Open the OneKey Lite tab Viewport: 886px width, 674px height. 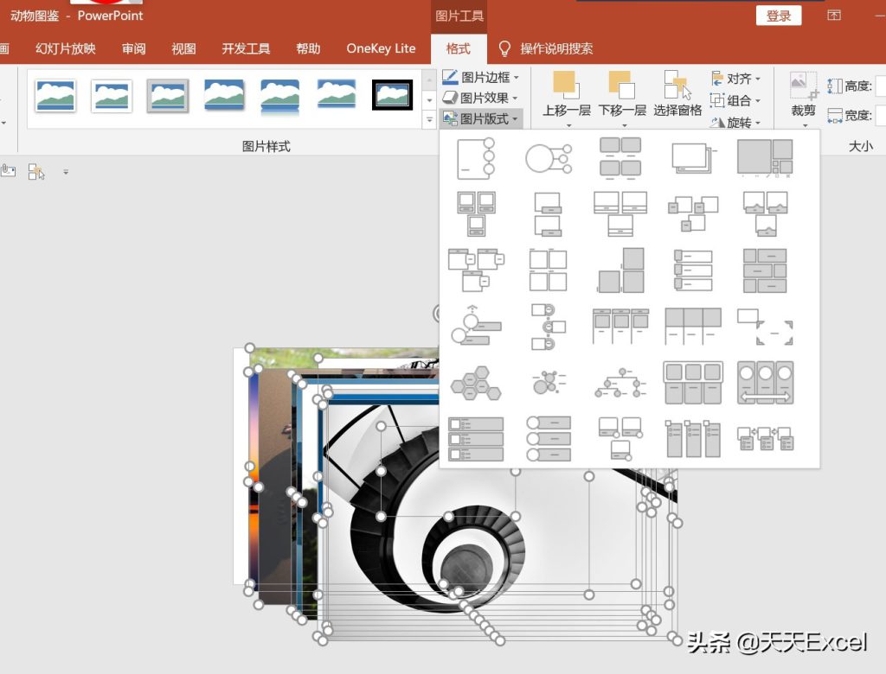(381, 48)
